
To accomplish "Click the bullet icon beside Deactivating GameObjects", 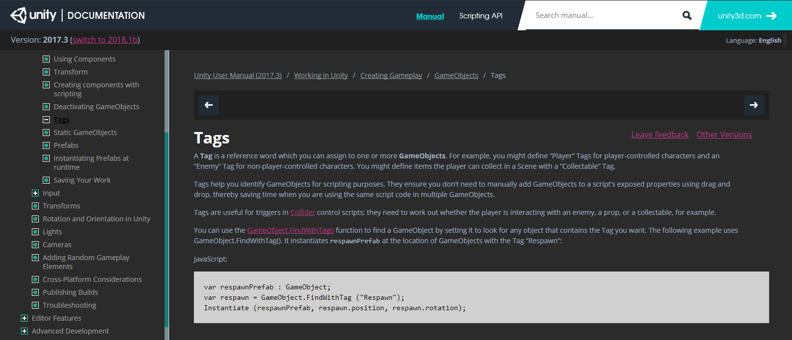I will pos(46,107).
